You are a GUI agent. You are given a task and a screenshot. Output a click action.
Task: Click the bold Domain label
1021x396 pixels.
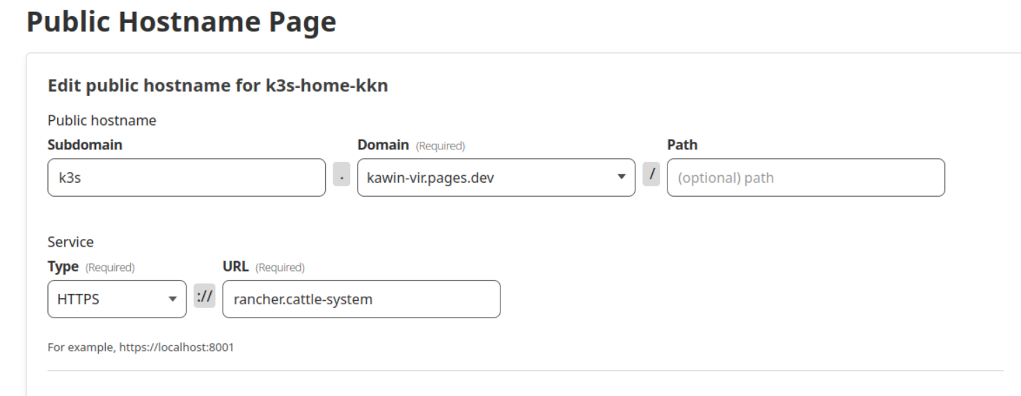[x=383, y=145]
